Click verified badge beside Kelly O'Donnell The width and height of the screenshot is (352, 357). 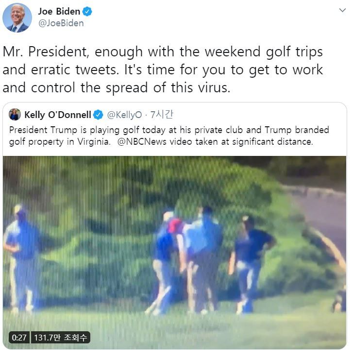pyautogui.click(x=98, y=115)
